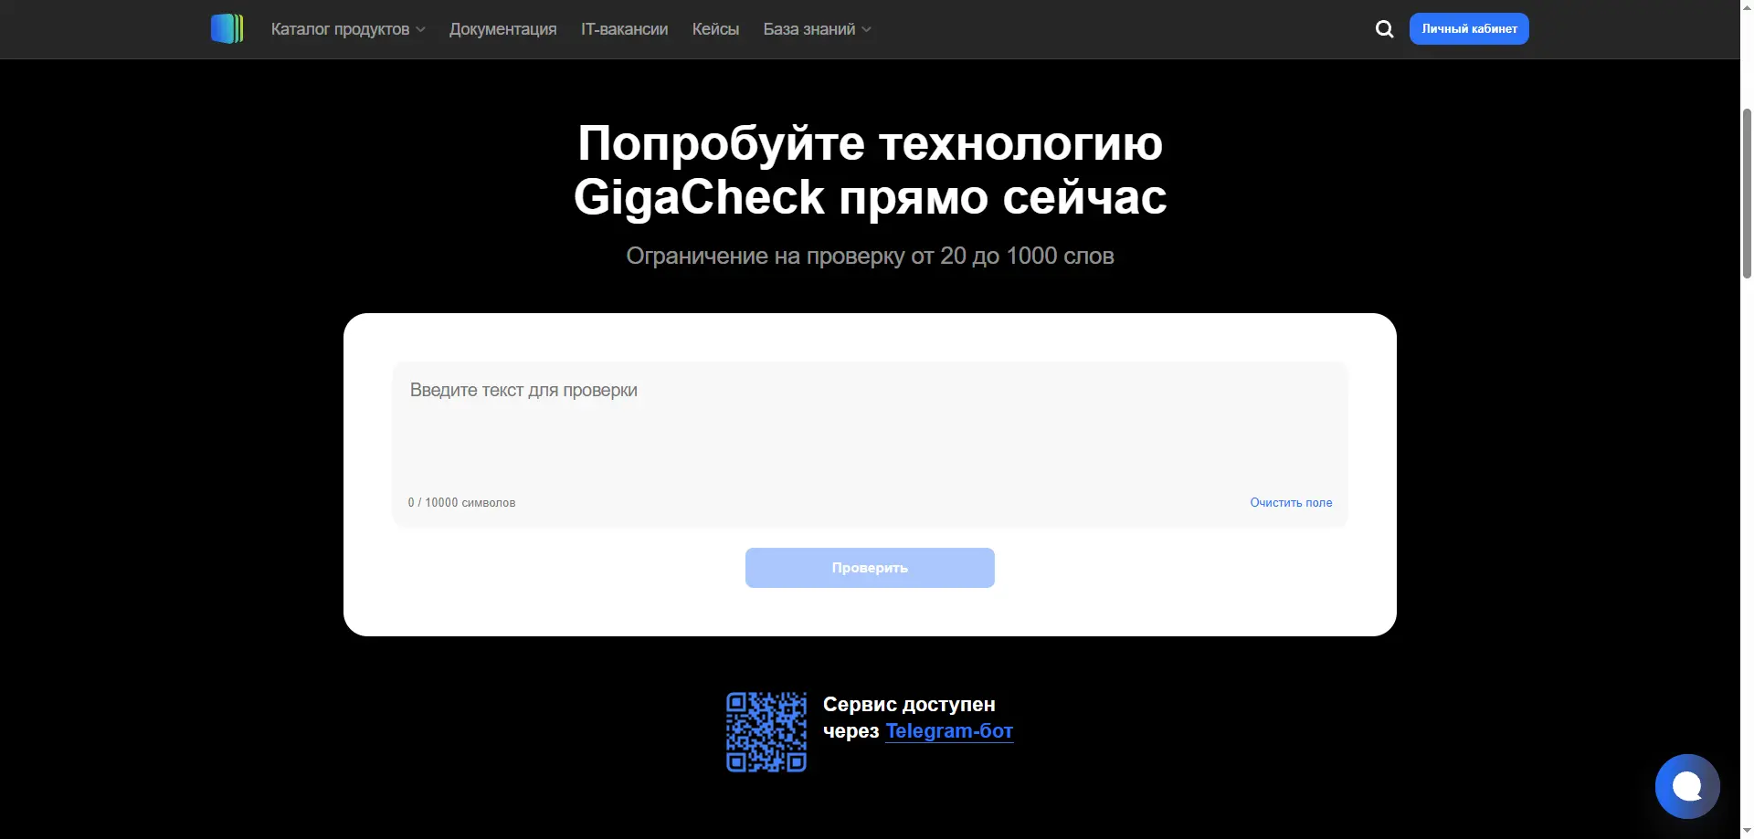Open the Telegram-бот link
This screenshot has height=839, width=1754.
pyautogui.click(x=949, y=731)
